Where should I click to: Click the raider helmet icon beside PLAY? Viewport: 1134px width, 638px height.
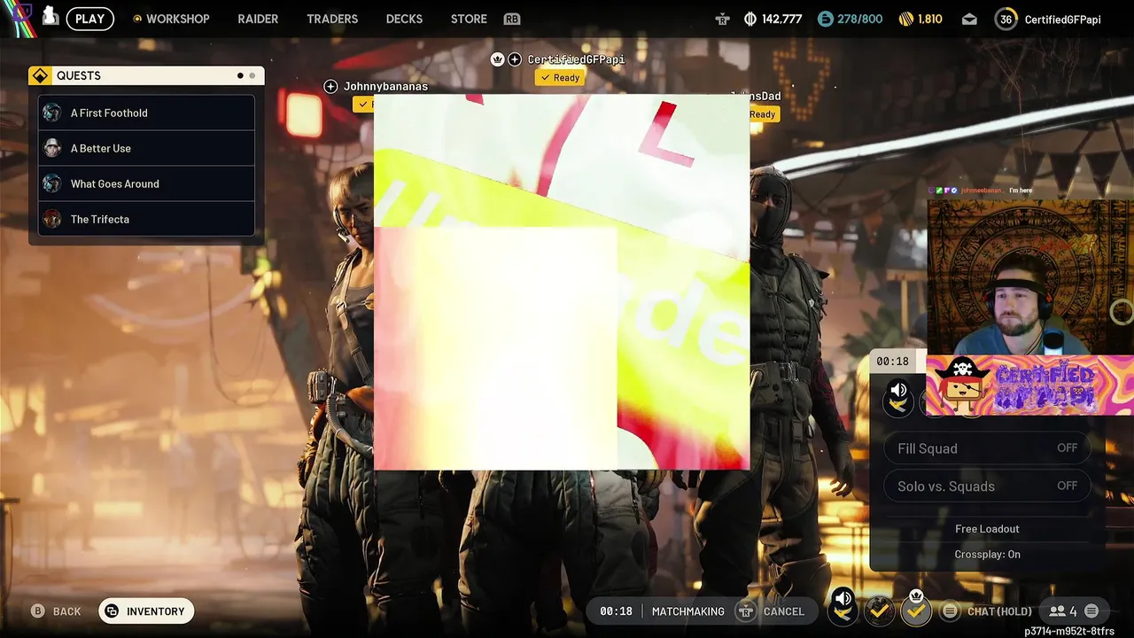(50, 17)
